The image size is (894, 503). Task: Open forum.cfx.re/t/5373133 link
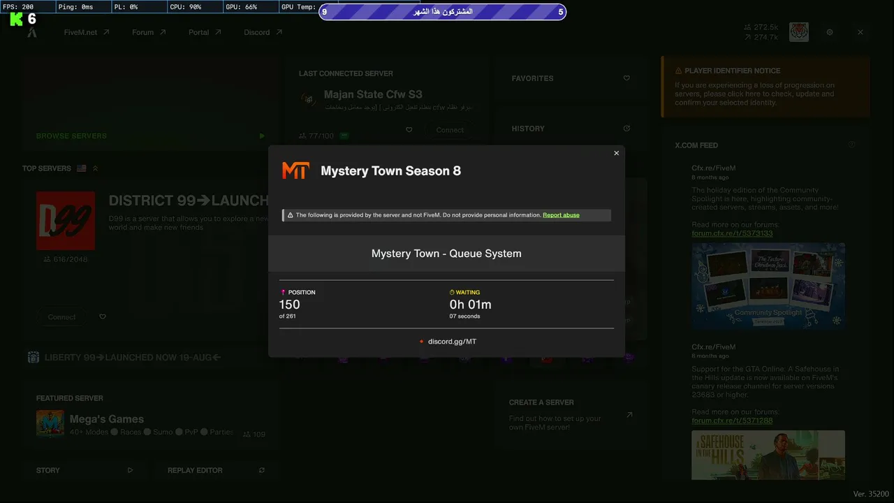732,233
